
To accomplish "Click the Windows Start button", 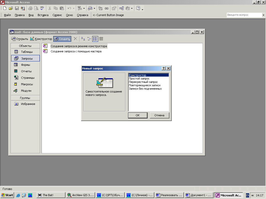I will pyautogui.click(x=7, y=195).
